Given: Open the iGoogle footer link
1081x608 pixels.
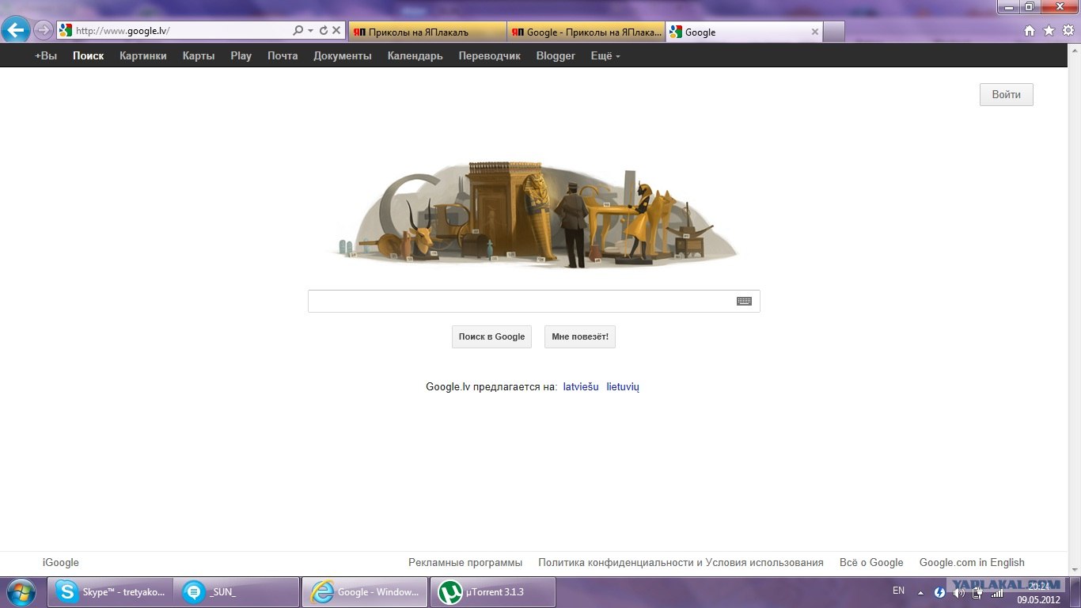Looking at the screenshot, I should pyautogui.click(x=61, y=563).
